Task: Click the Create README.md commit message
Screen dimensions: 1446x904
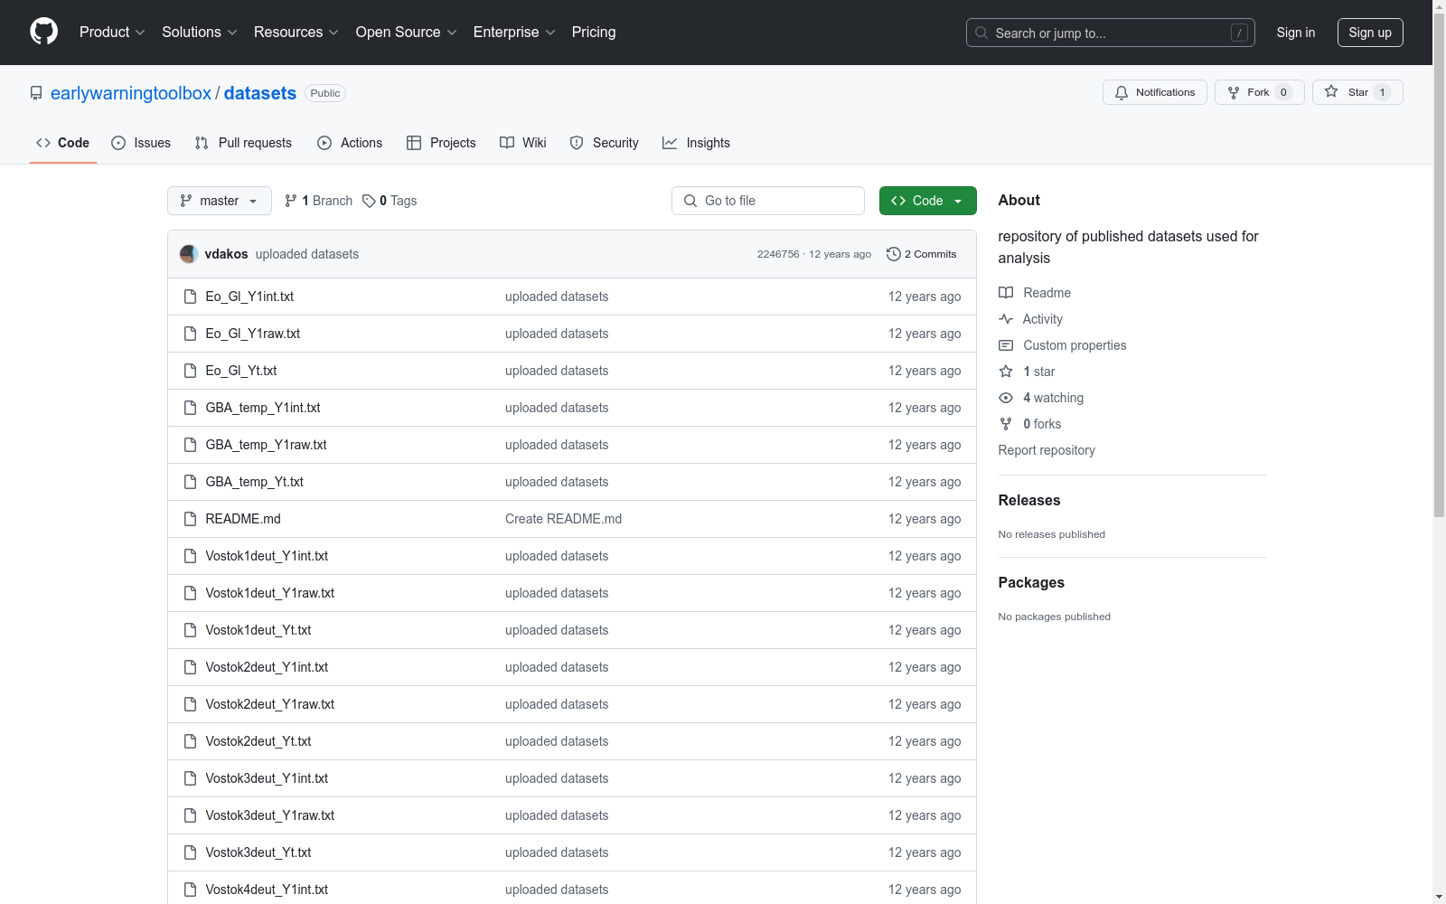Action: tap(563, 519)
